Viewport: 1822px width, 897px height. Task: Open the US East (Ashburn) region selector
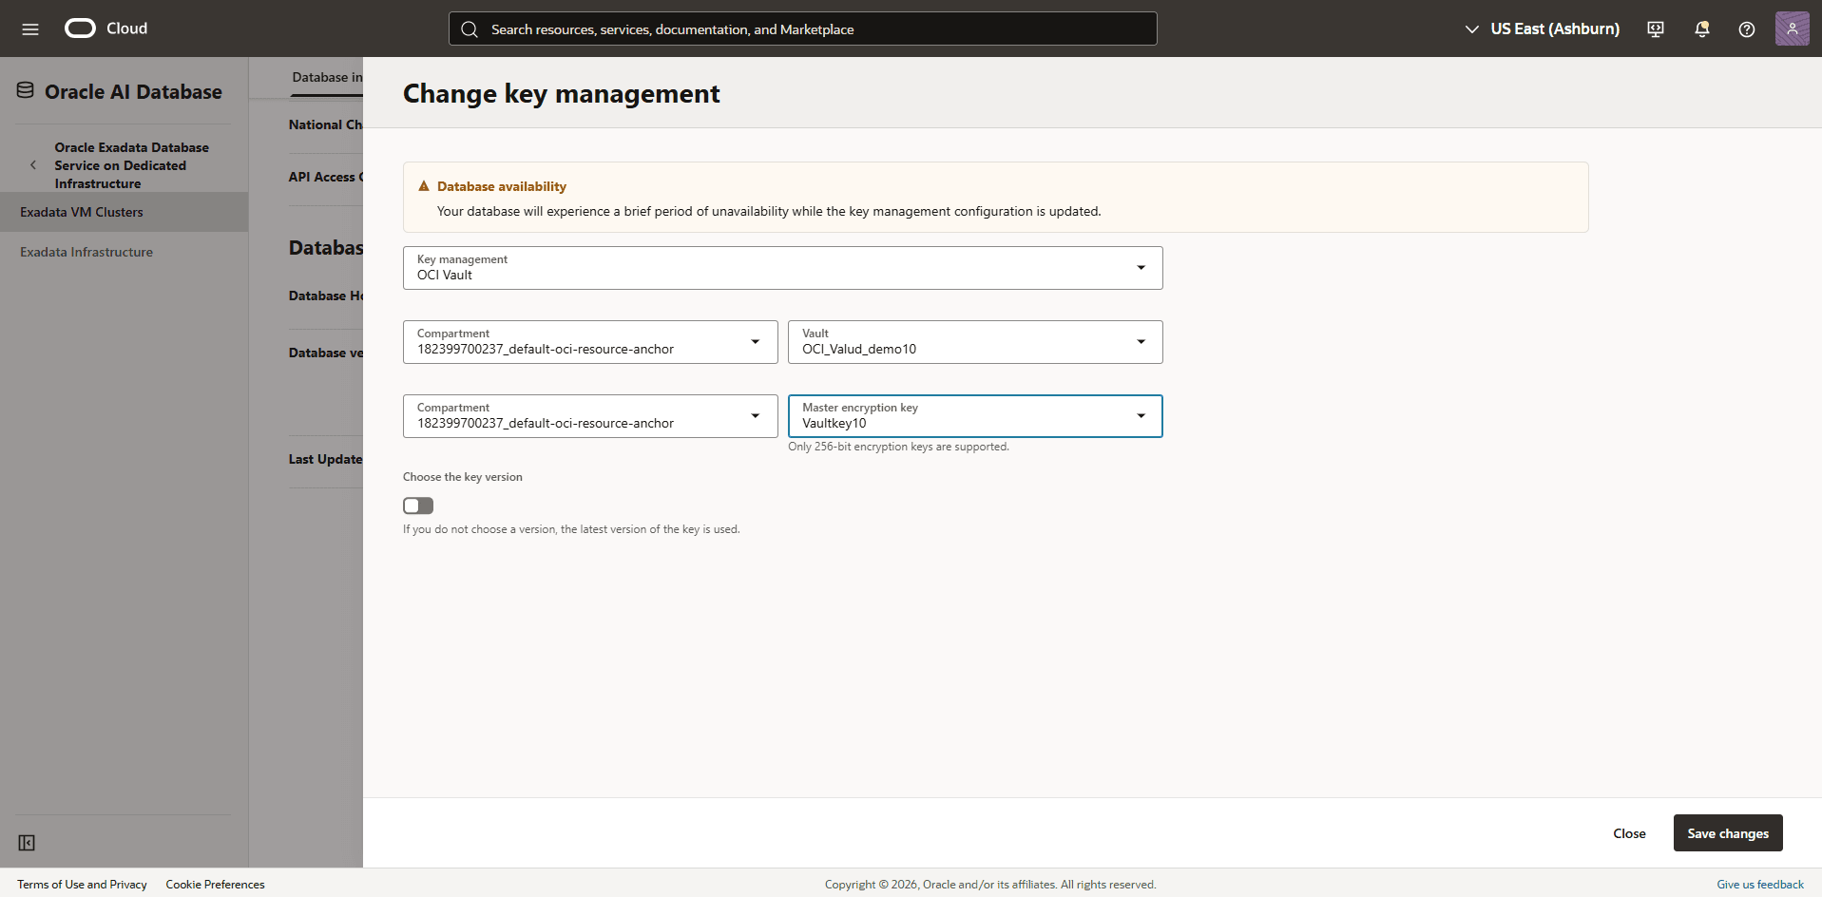1542,29
